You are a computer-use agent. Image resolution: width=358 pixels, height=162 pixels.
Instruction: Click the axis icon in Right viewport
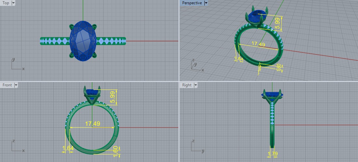[x=197, y=146]
